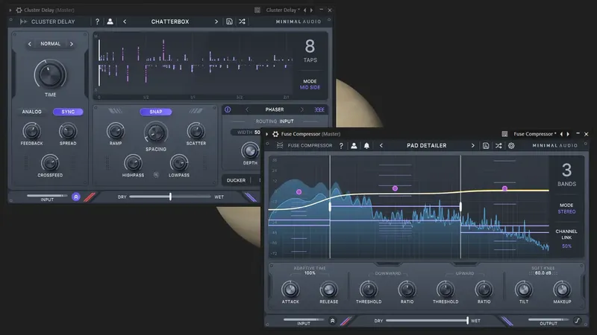
Task: Open the Ducker tab
Action: [x=236, y=180]
